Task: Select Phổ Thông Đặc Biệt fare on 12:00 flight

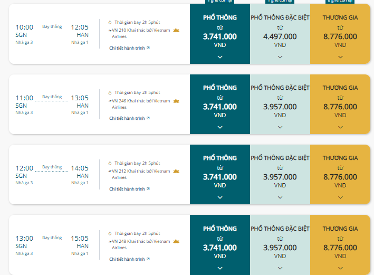Action: pyautogui.click(x=280, y=174)
